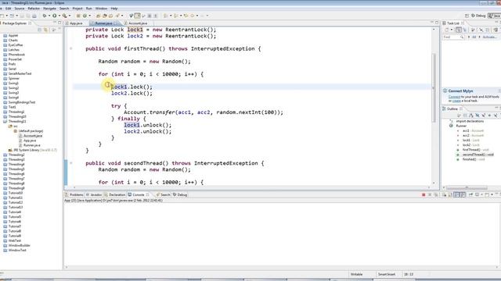Minimize the Package Explorer panel
The height and width of the screenshot is (281, 501).
pos(54,23)
